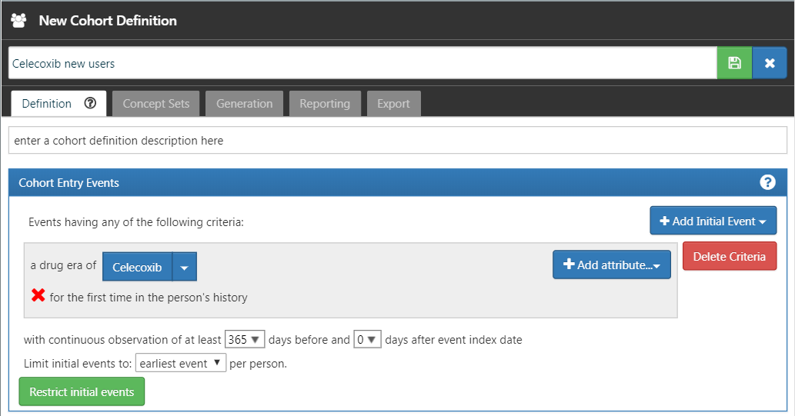
Task: Open Cohort Entry Events help question mark
Action: click(767, 182)
